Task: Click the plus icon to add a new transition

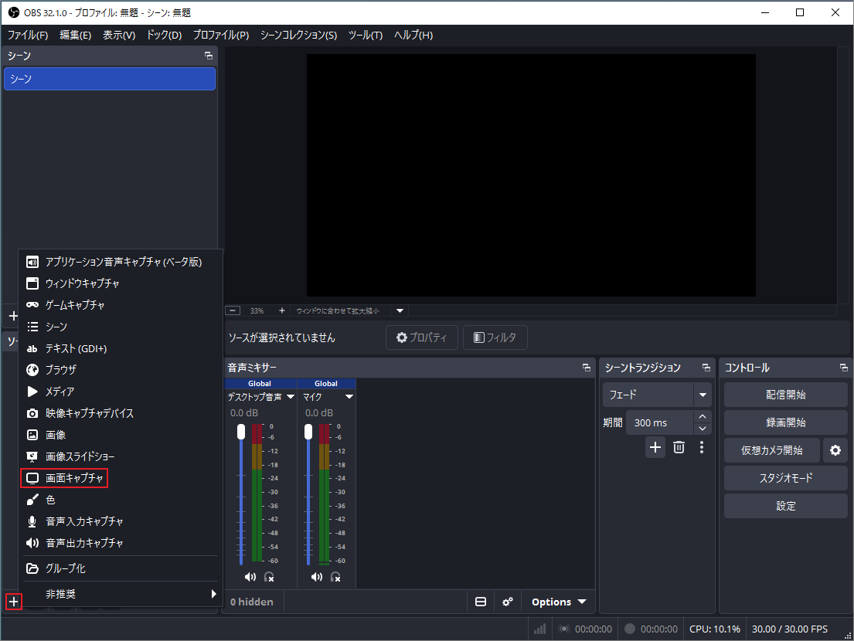Action: pos(655,447)
